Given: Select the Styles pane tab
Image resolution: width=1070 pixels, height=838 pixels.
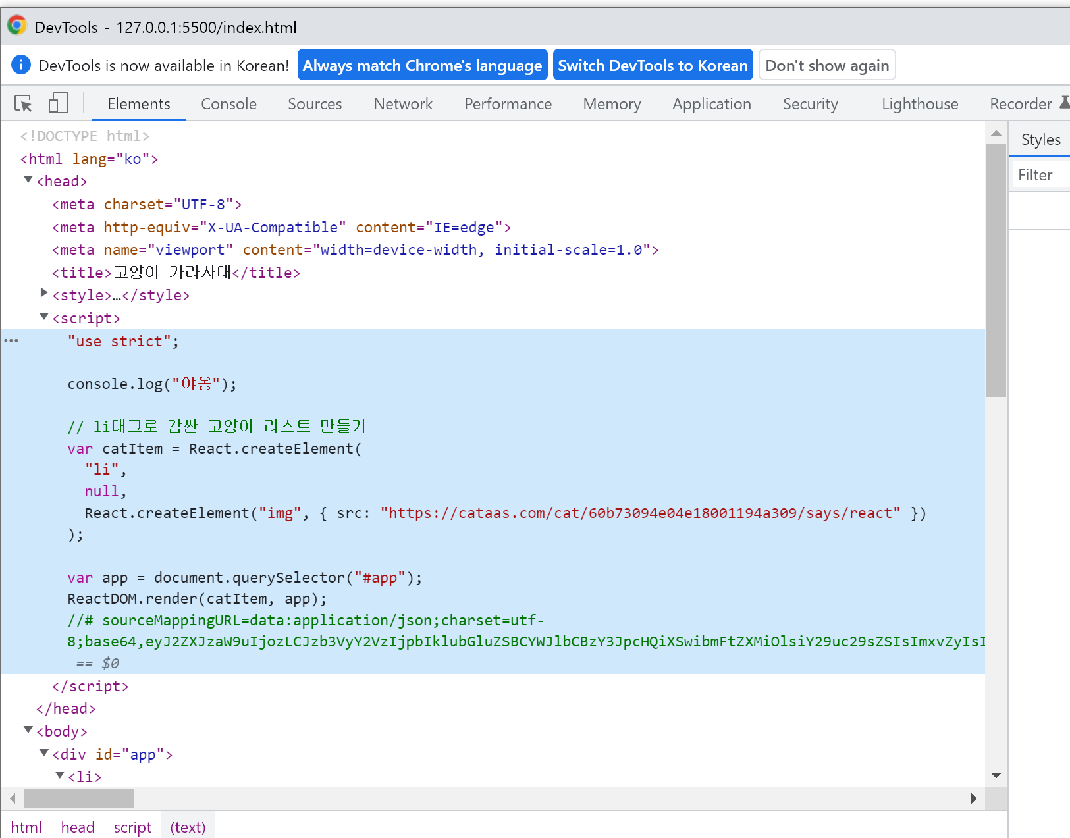Looking at the screenshot, I should coord(1040,140).
